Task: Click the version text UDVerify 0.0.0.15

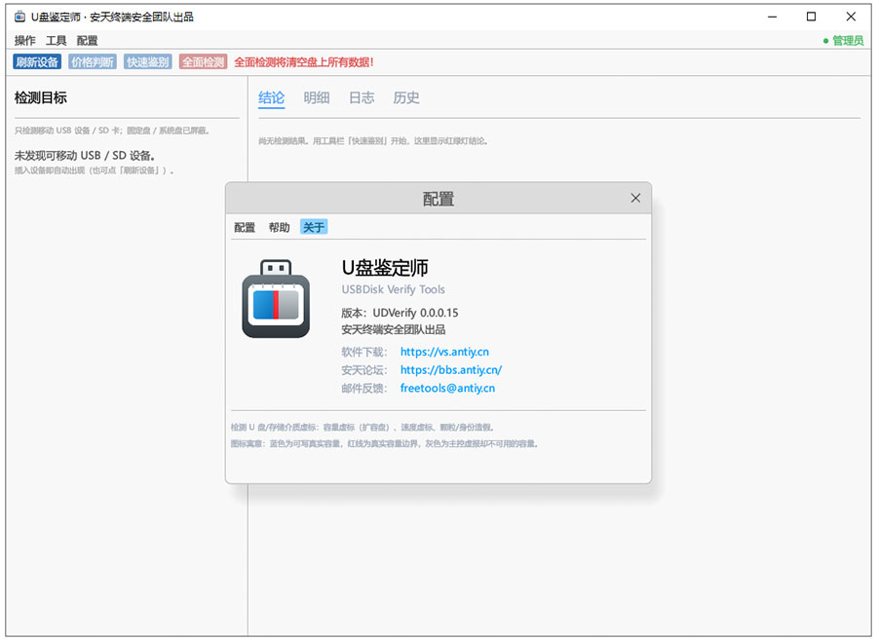Action: (x=415, y=313)
